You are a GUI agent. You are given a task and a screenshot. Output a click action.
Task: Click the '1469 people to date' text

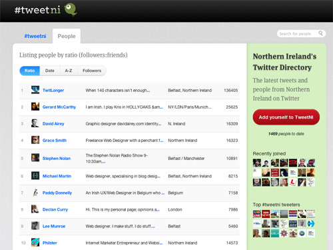(x=286, y=133)
